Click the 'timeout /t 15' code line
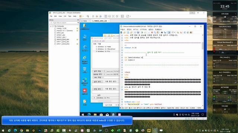 pyautogui.click(x=131, y=48)
